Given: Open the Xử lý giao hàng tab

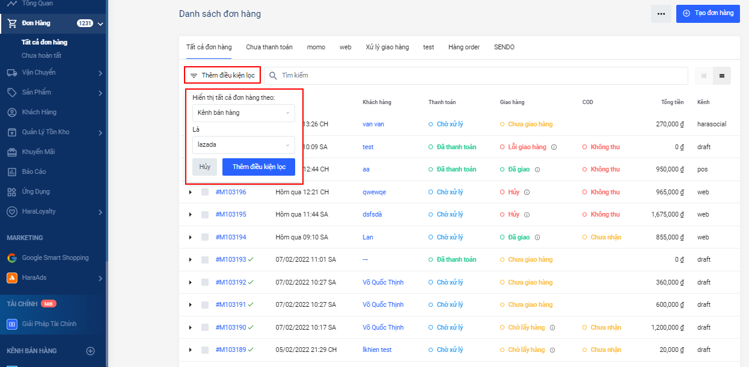Looking at the screenshot, I should (x=387, y=47).
